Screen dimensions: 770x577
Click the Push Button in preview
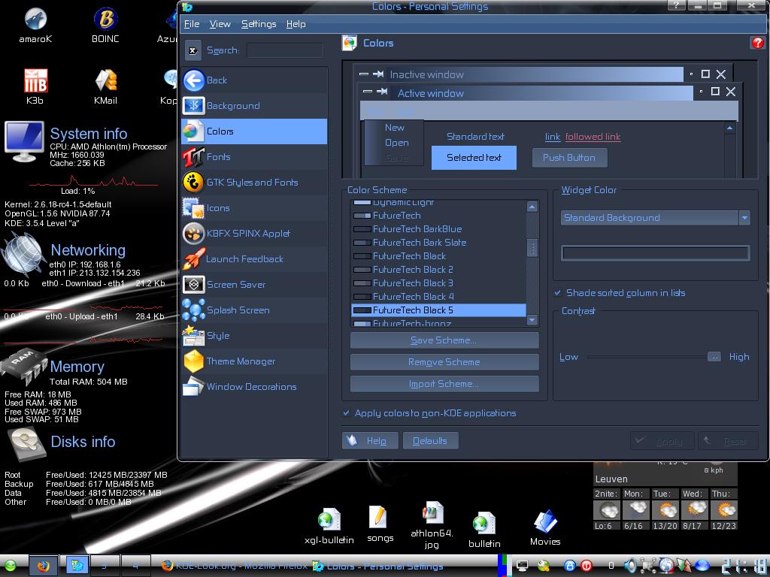[570, 158]
